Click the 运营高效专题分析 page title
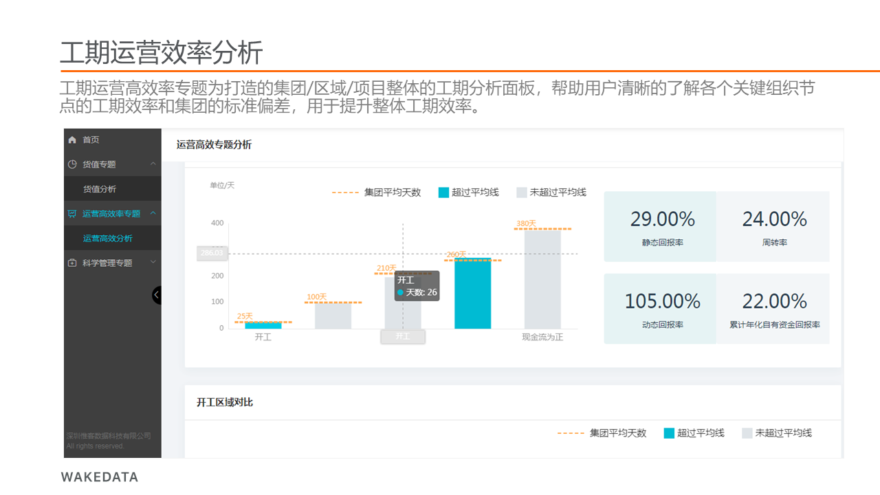880x495 pixels. (214, 144)
